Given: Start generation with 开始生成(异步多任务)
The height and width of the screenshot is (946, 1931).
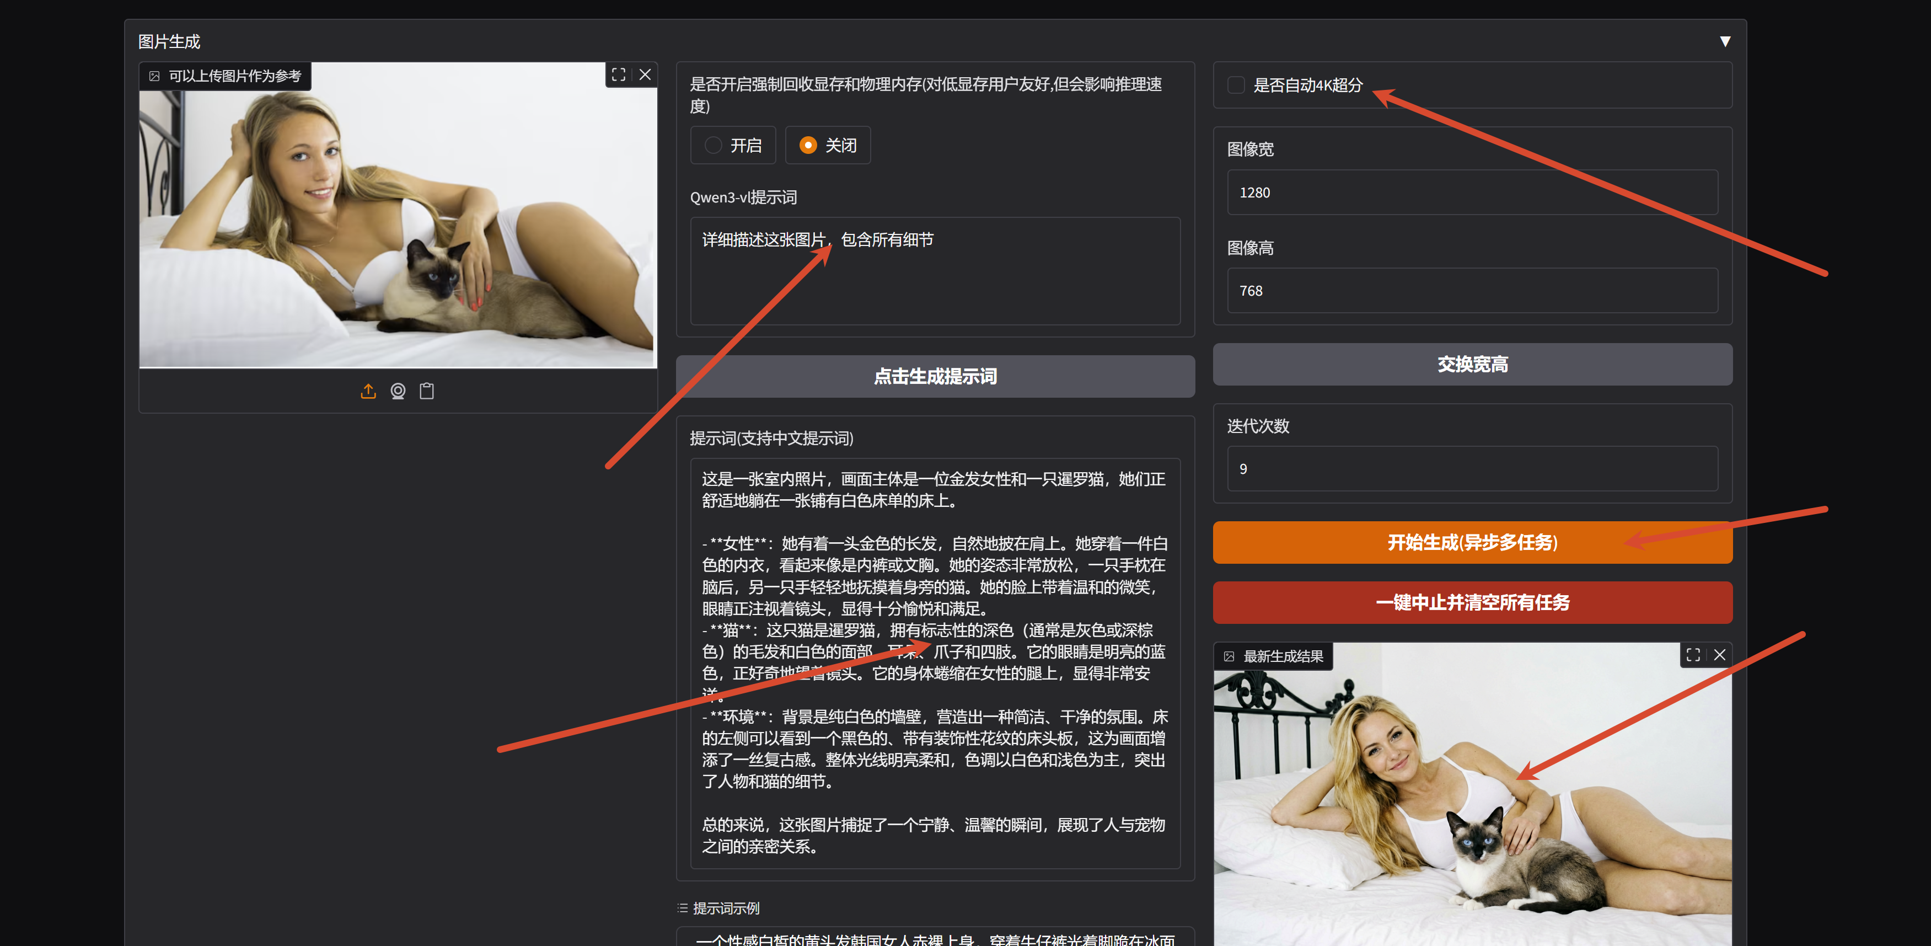Looking at the screenshot, I should click(1472, 542).
